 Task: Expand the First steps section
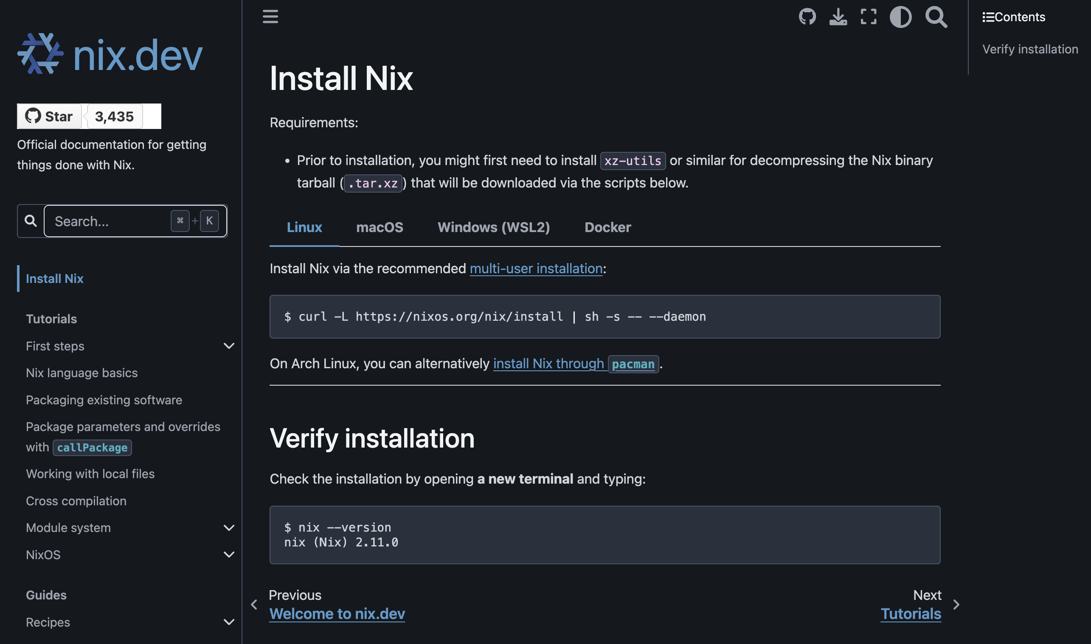click(x=229, y=346)
